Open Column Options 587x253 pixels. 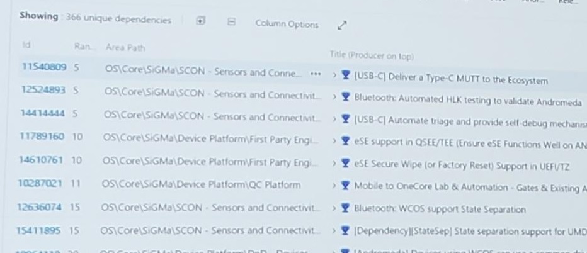coord(287,24)
